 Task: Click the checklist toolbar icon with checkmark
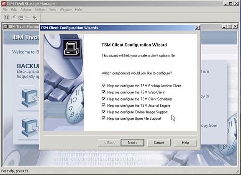click(21, 18)
